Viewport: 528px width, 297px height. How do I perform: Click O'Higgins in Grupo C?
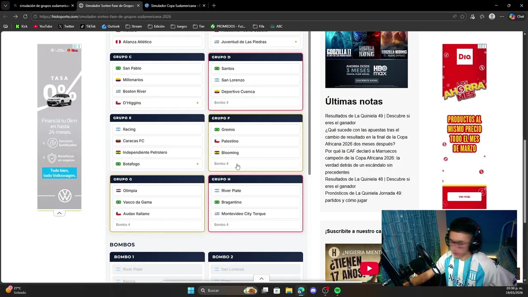pos(157,103)
